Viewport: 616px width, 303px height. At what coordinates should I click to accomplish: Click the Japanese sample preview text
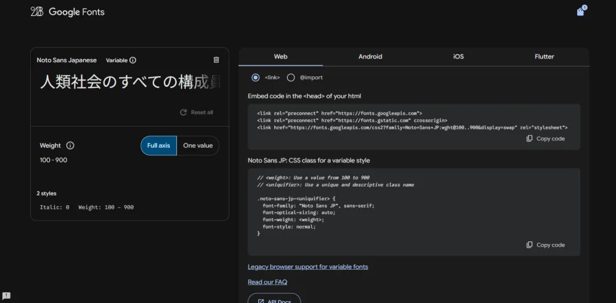[130, 82]
